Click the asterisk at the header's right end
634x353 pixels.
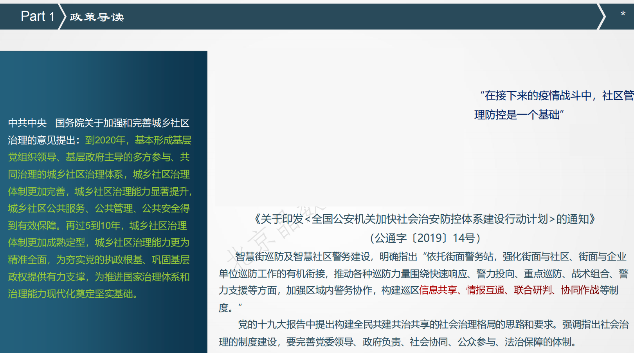pyautogui.click(x=623, y=15)
